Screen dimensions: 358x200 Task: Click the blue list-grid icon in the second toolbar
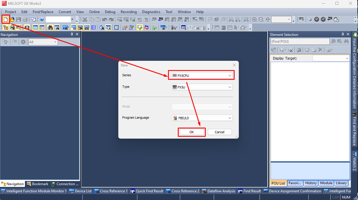click(x=93, y=28)
